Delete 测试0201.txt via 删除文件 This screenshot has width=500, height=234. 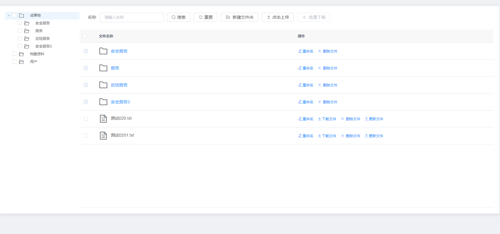tap(351, 136)
